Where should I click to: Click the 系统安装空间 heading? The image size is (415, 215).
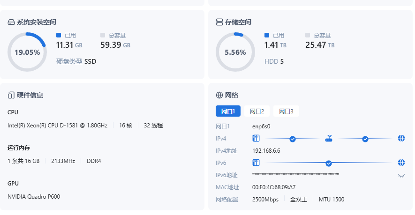[x=37, y=22]
